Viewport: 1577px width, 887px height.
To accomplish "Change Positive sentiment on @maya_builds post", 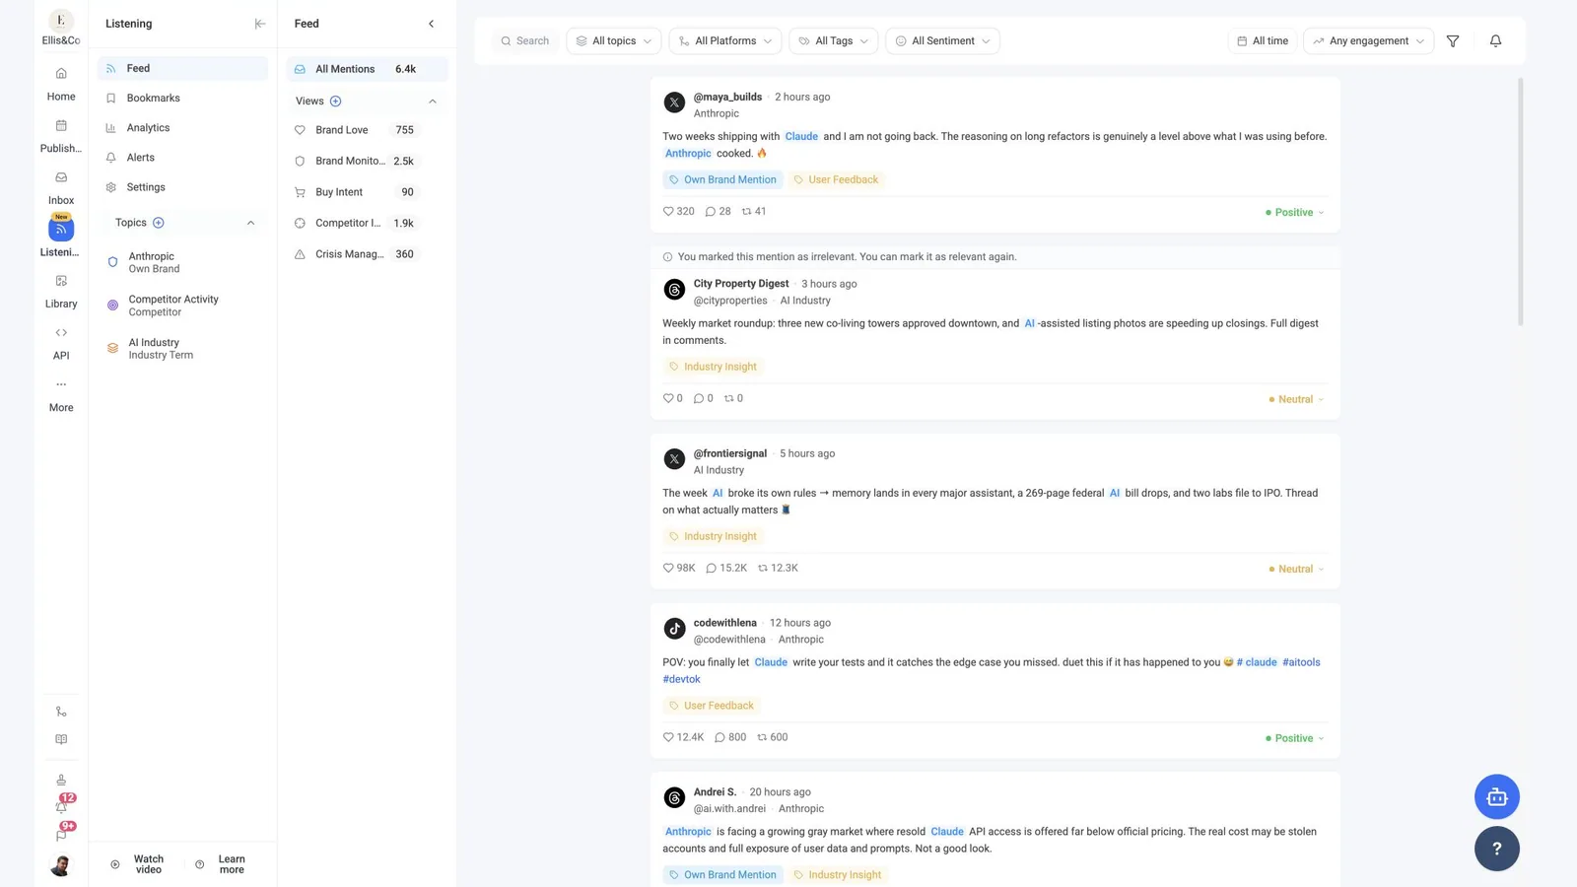I will click(1295, 213).
